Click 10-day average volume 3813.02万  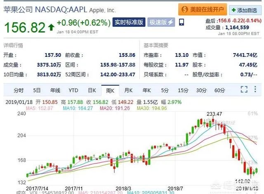49,75
